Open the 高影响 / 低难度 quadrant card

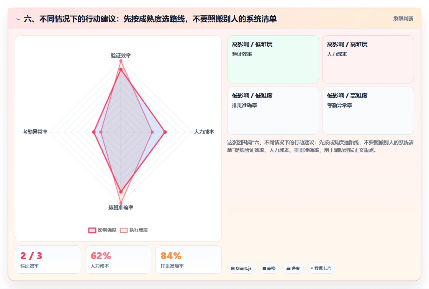coord(273,59)
